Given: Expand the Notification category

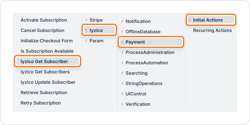Looking at the screenshot, I should [138, 21].
